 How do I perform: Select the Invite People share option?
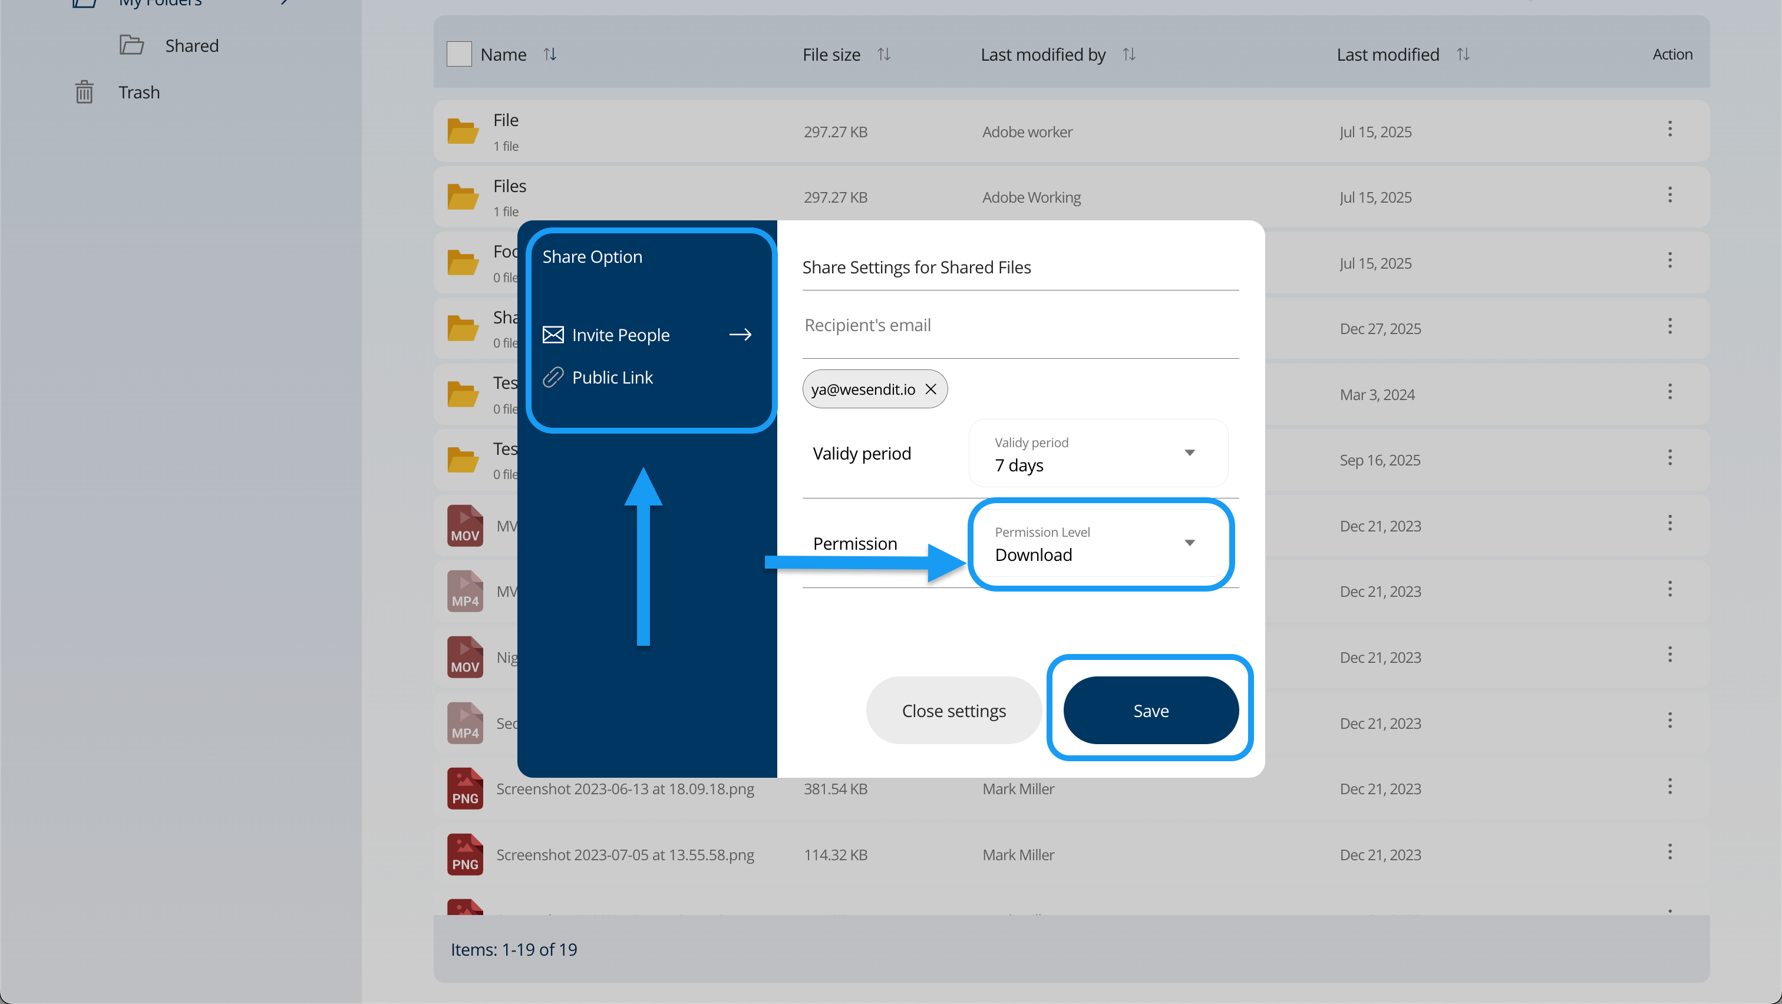pos(621,335)
